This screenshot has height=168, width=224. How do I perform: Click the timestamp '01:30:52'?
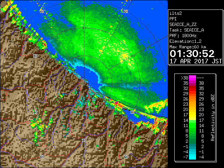(192, 54)
